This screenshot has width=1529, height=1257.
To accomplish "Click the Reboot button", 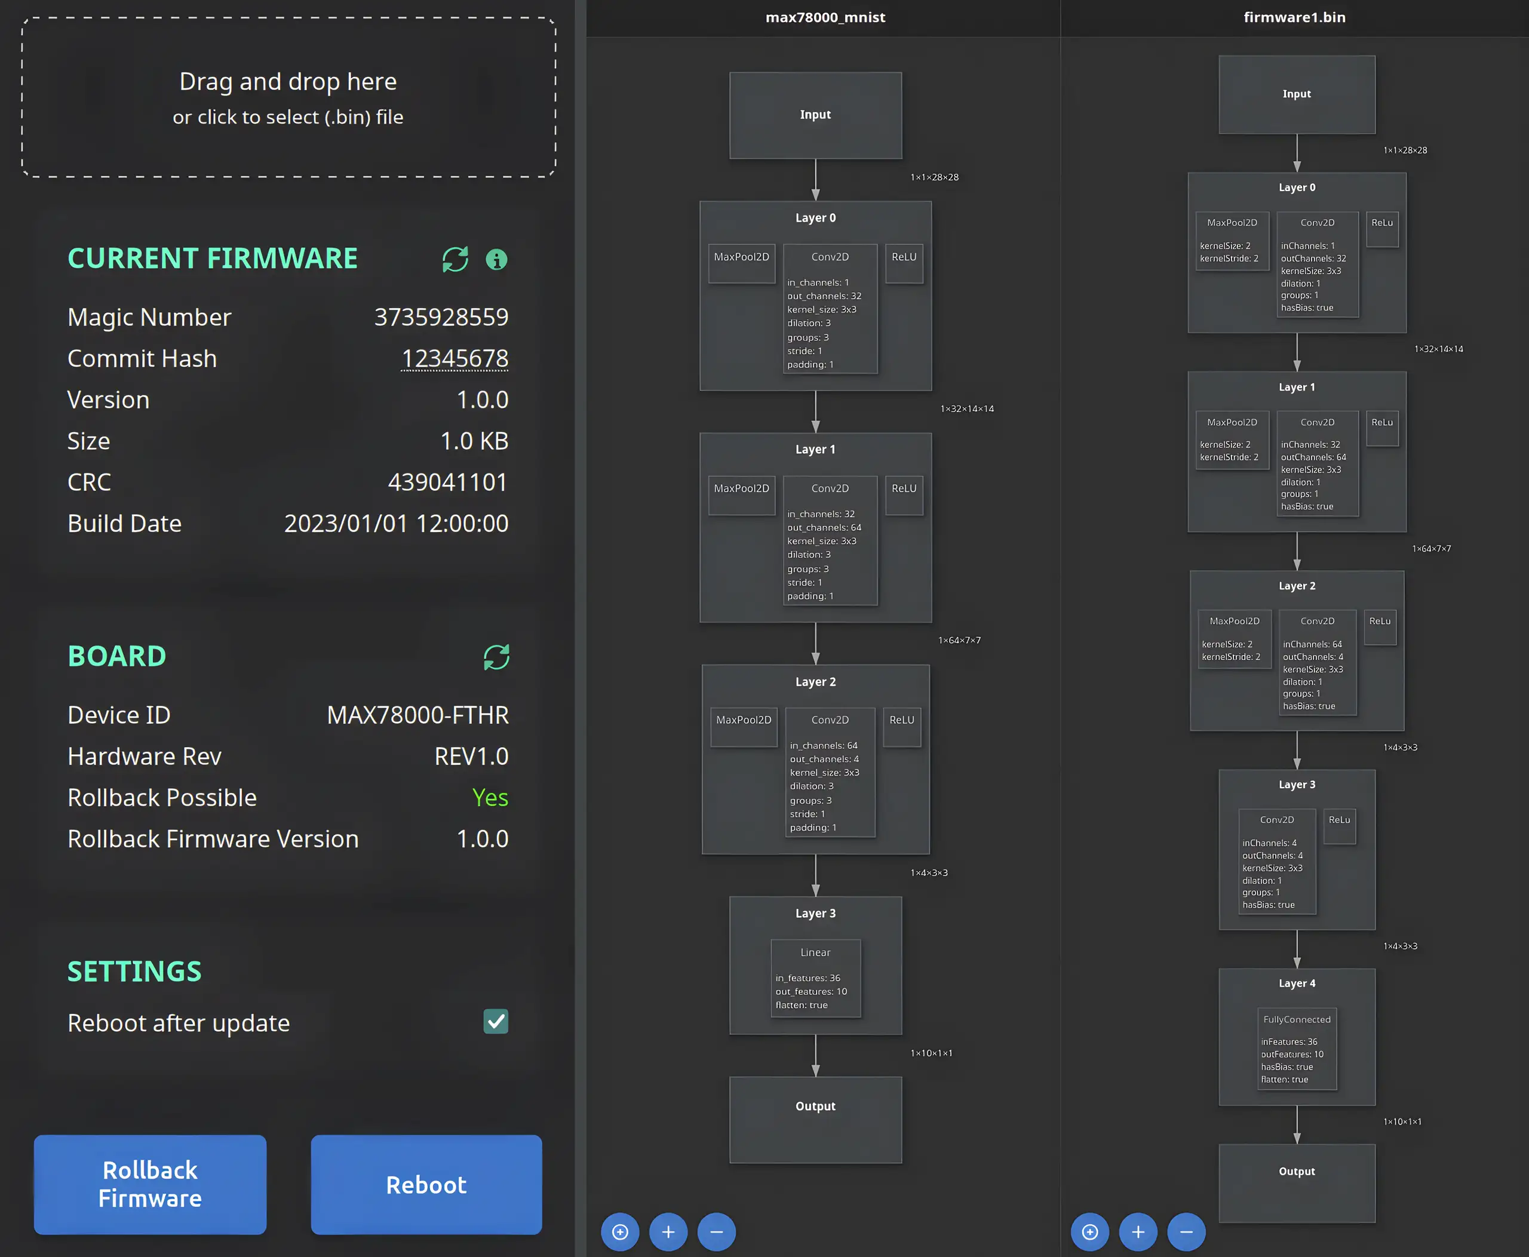I will [x=426, y=1185].
